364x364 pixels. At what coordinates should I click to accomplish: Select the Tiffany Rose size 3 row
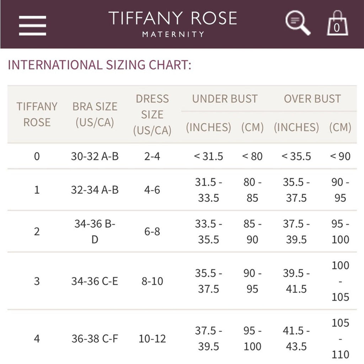pyautogui.click(x=182, y=281)
